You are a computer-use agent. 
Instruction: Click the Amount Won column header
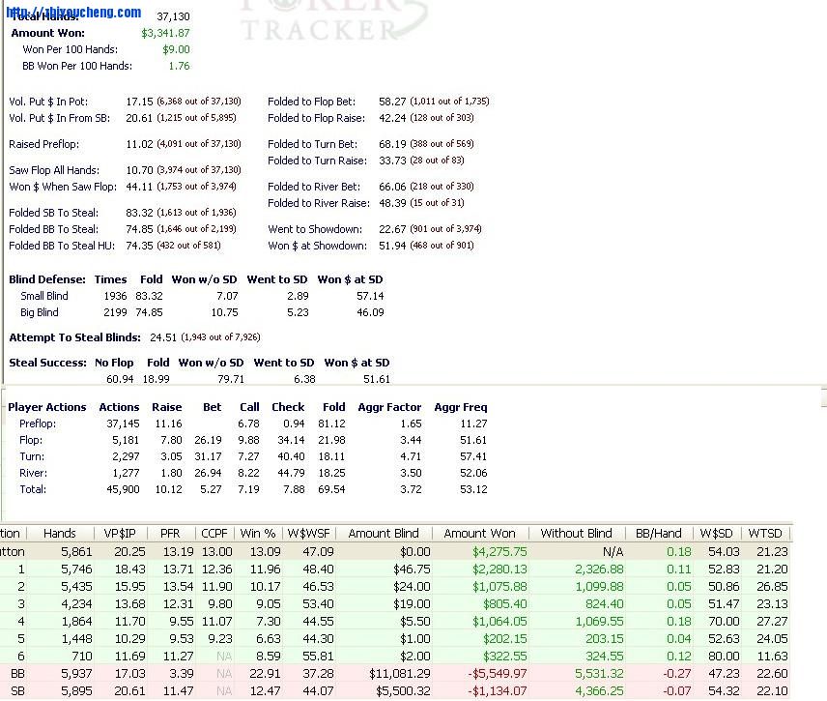click(479, 533)
